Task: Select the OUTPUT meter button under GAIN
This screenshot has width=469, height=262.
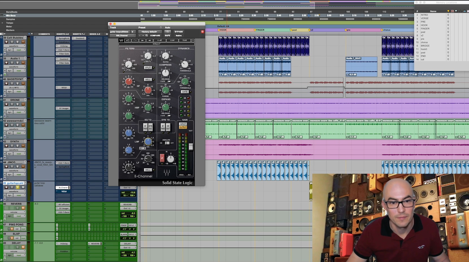Action: [x=183, y=127]
